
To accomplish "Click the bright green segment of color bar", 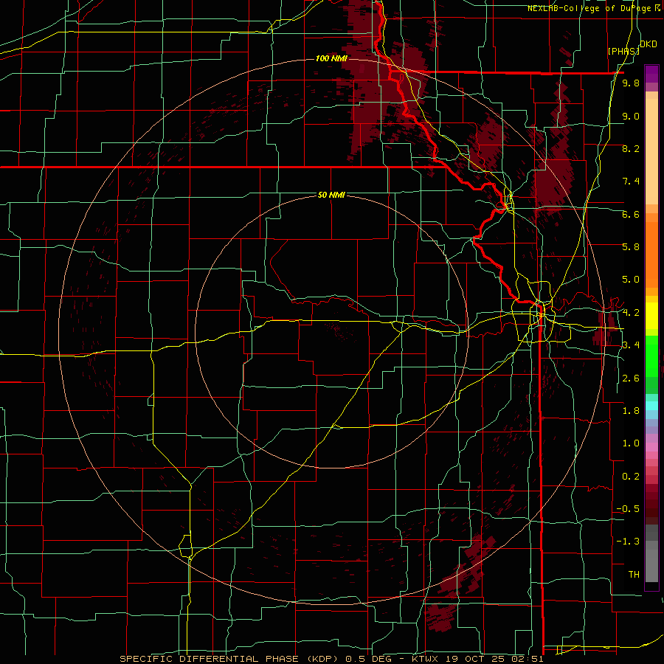I will (x=651, y=356).
